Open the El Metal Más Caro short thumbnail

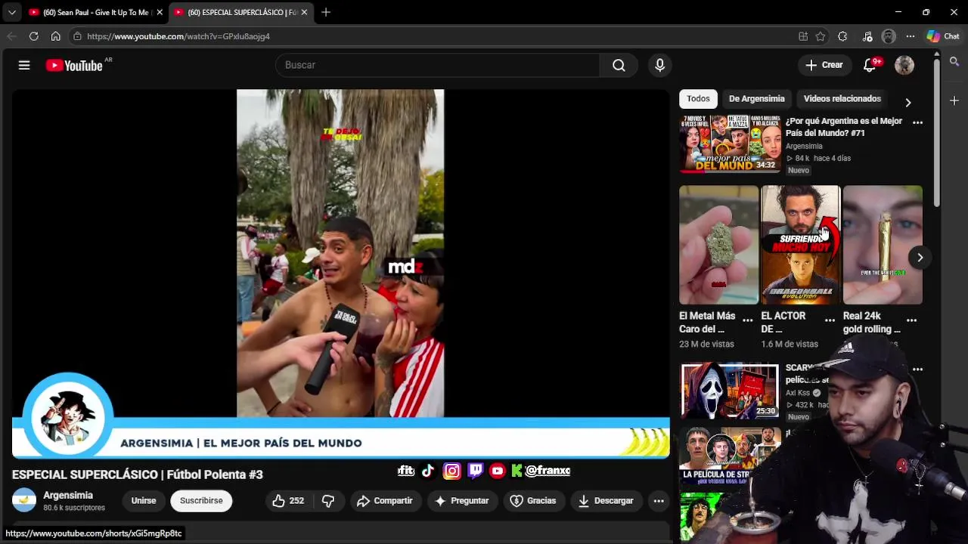pyautogui.click(x=718, y=245)
